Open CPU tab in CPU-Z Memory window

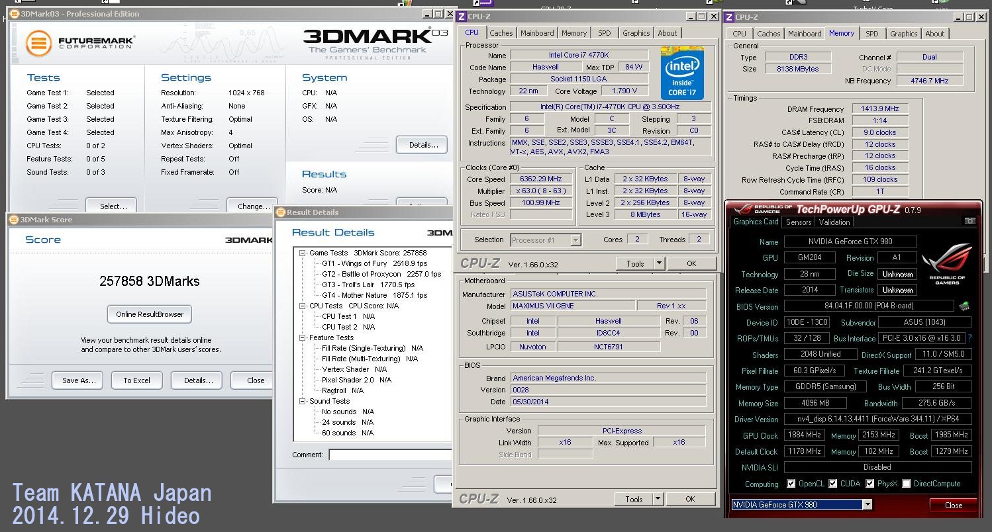pos(739,34)
